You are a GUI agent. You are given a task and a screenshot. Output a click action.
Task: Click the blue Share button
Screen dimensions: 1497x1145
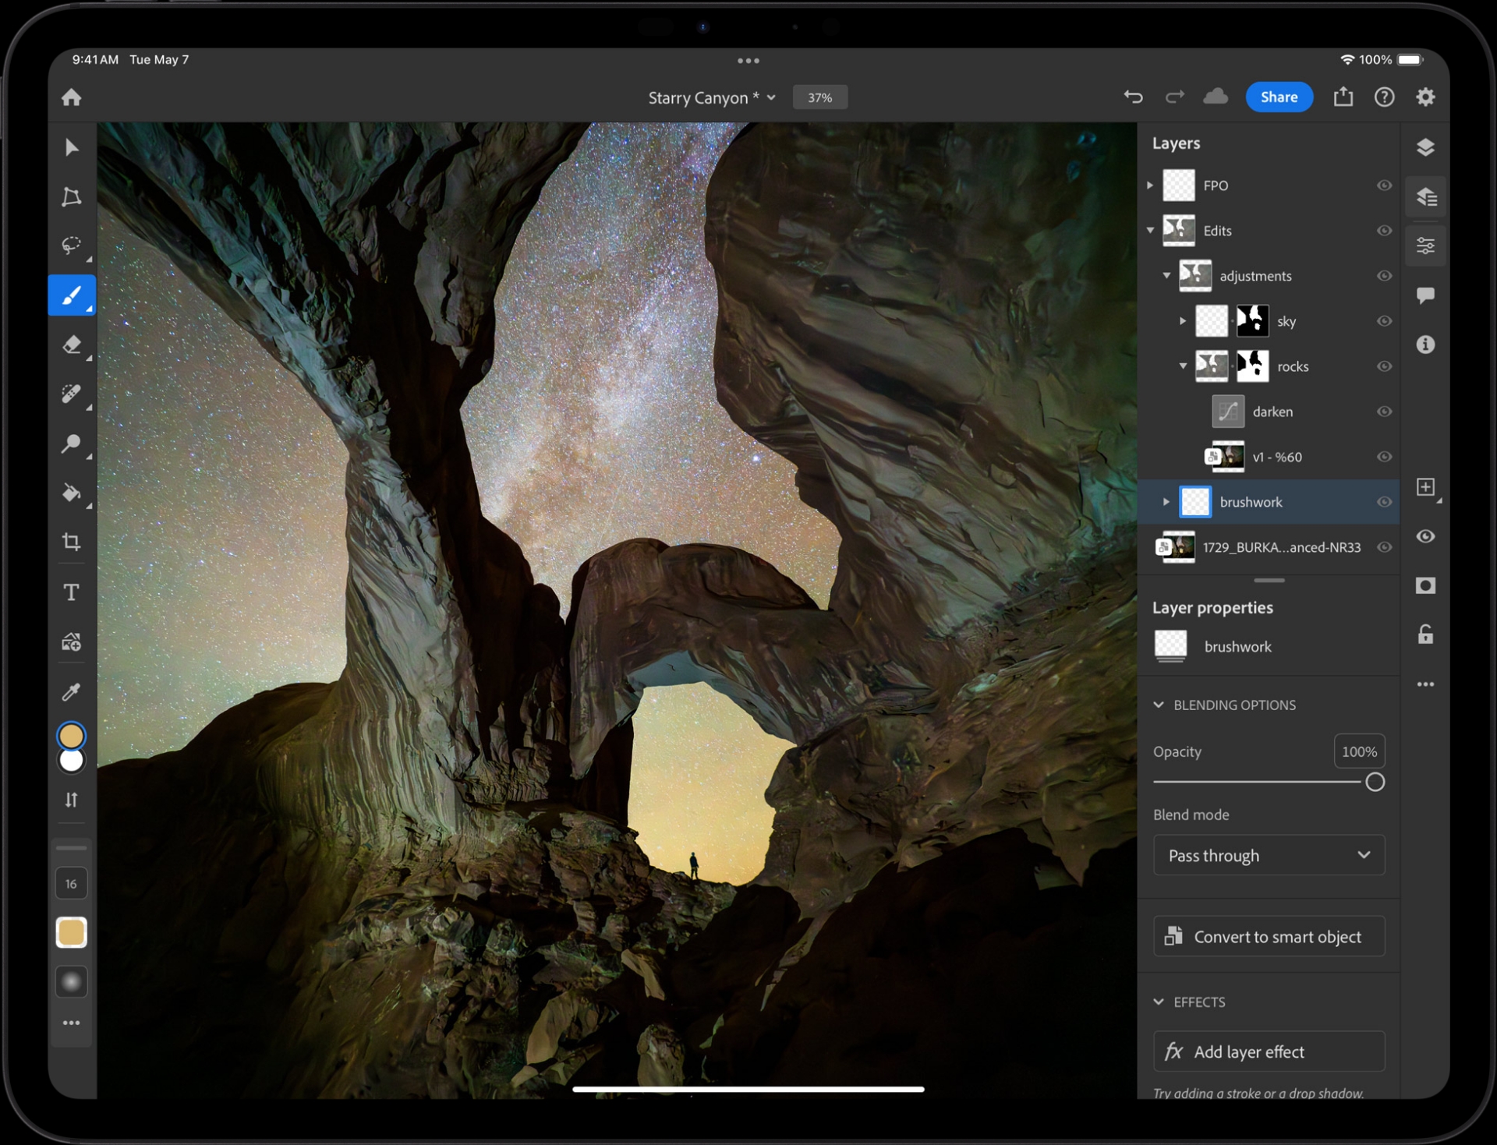click(x=1279, y=97)
